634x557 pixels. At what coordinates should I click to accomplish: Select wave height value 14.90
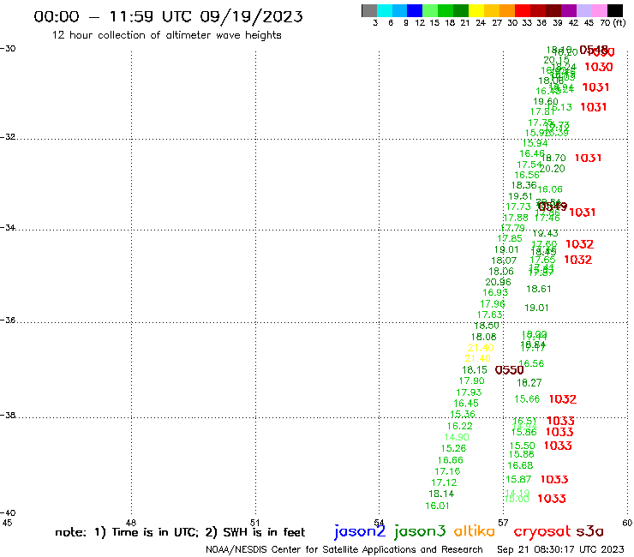click(457, 437)
